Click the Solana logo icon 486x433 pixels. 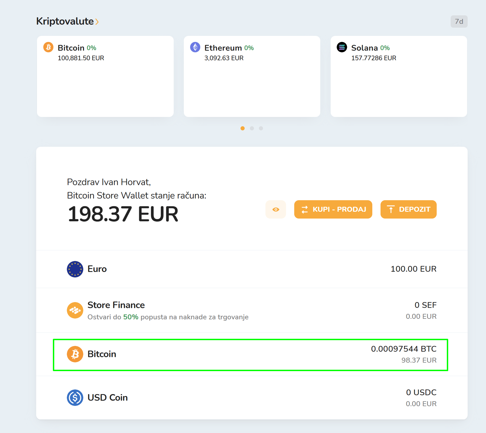[342, 47]
